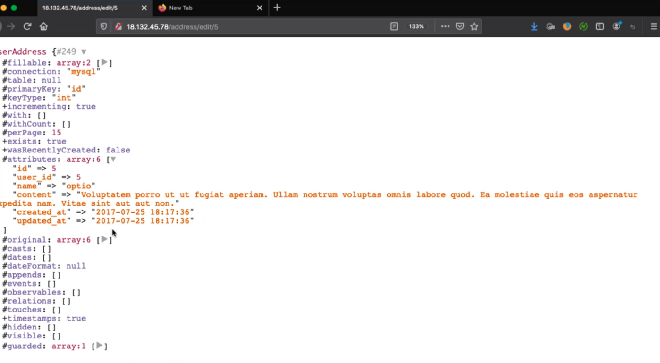Toggle reader view in address bar
The height and width of the screenshot is (363, 660).
click(394, 27)
